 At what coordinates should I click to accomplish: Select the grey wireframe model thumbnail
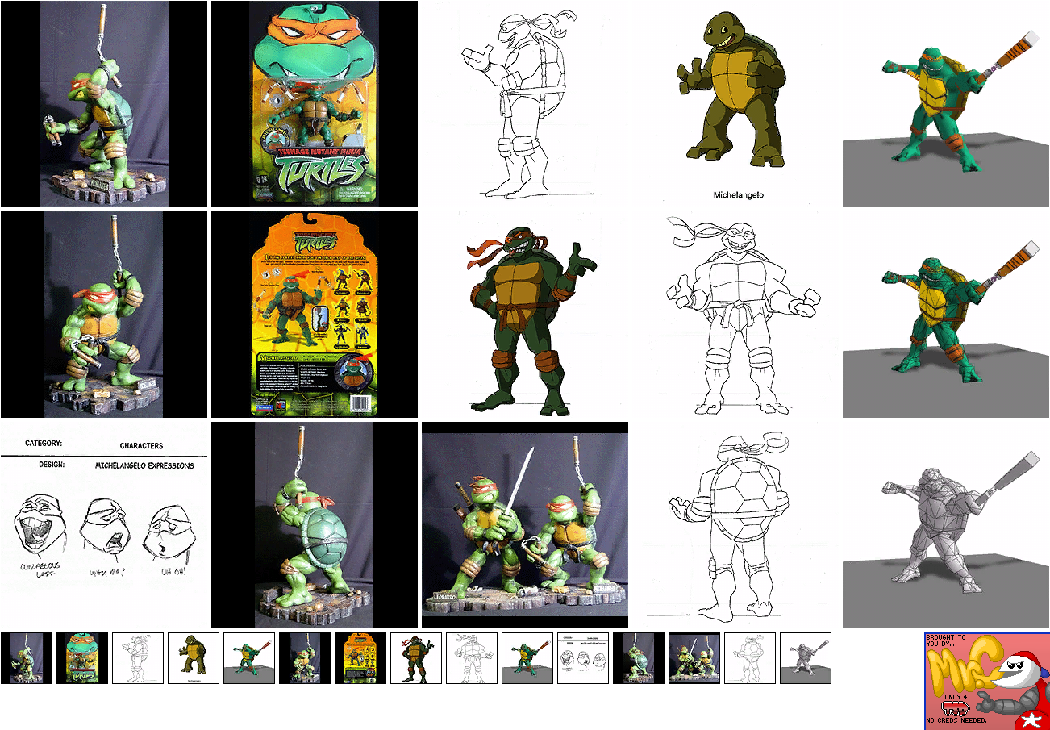(806, 658)
